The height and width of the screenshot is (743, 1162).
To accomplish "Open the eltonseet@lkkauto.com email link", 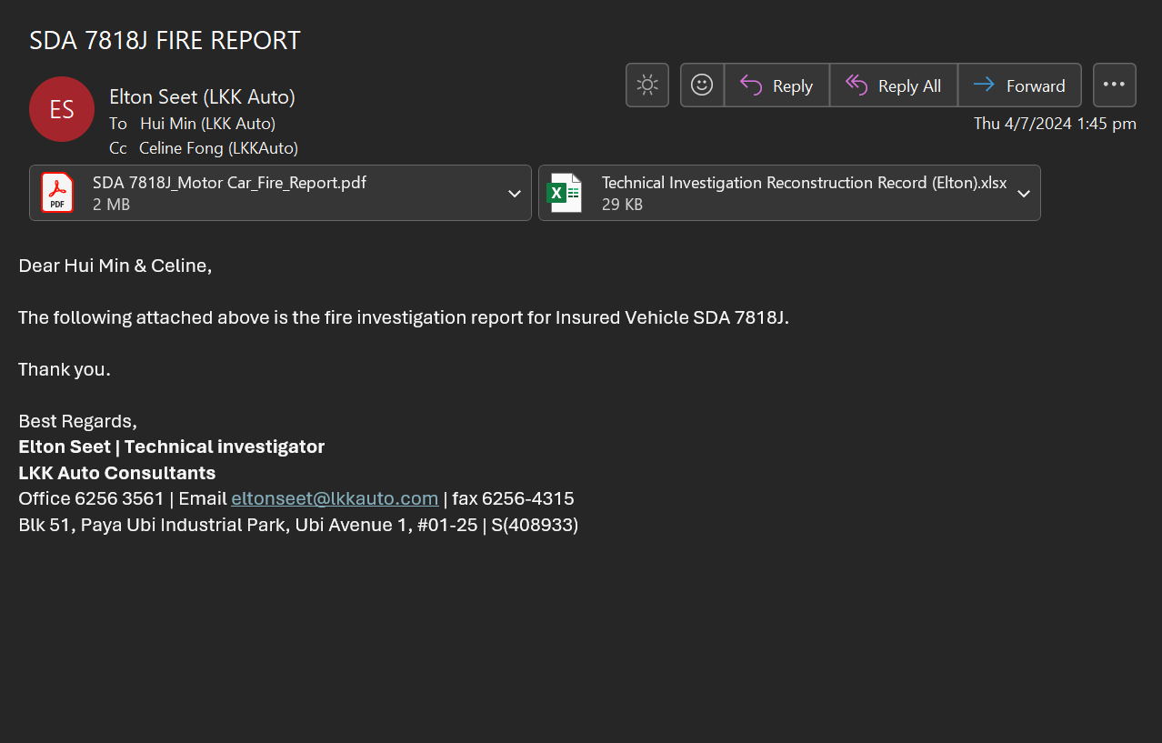I will [335, 498].
